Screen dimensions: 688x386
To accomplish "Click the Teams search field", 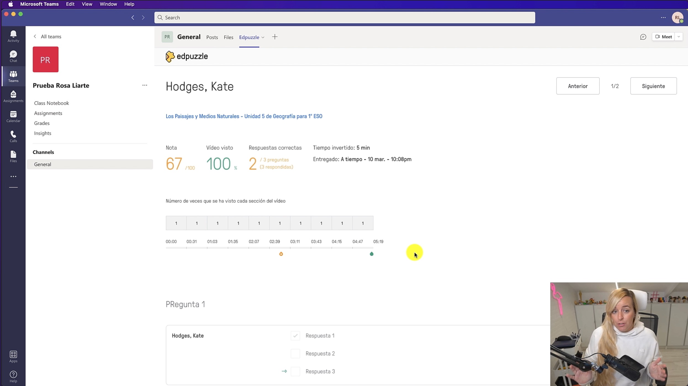I will pos(344,17).
